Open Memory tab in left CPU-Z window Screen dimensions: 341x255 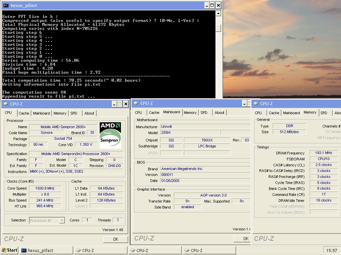click(60, 113)
